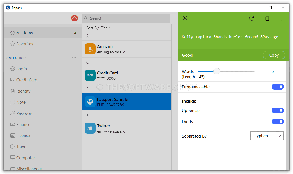Click the Copy button
Viewport: 293px width, 174px height.
pyautogui.click(x=274, y=55)
